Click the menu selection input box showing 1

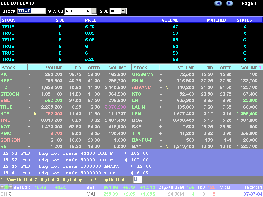[x=138, y=179]
